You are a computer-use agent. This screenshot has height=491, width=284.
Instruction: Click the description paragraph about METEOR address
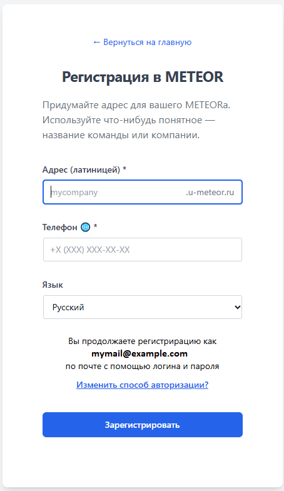pos(136,120)
